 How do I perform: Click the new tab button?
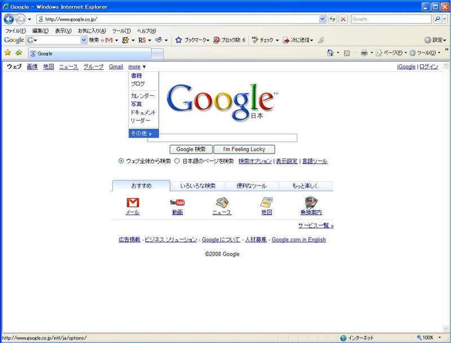[x=157, y=54]
